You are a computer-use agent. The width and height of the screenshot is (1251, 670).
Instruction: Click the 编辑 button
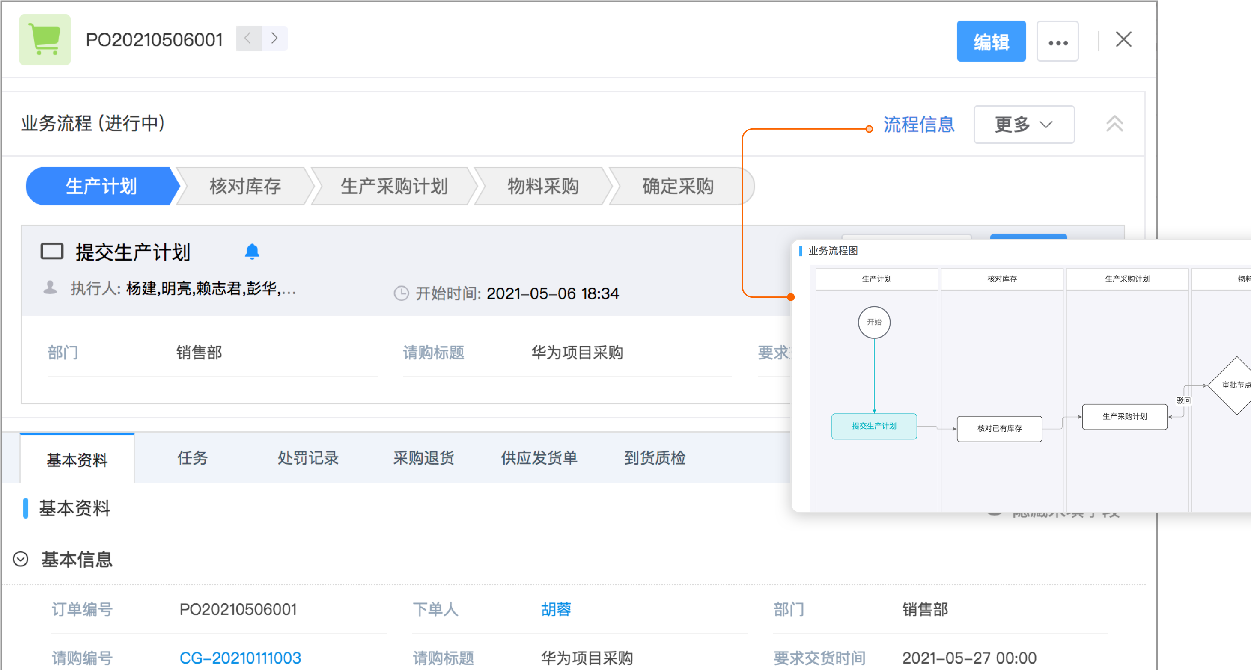click(x=991, y=41)
